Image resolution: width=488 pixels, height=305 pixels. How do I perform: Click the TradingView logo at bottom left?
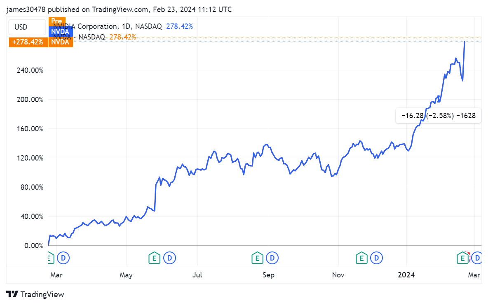coord(35,294)
